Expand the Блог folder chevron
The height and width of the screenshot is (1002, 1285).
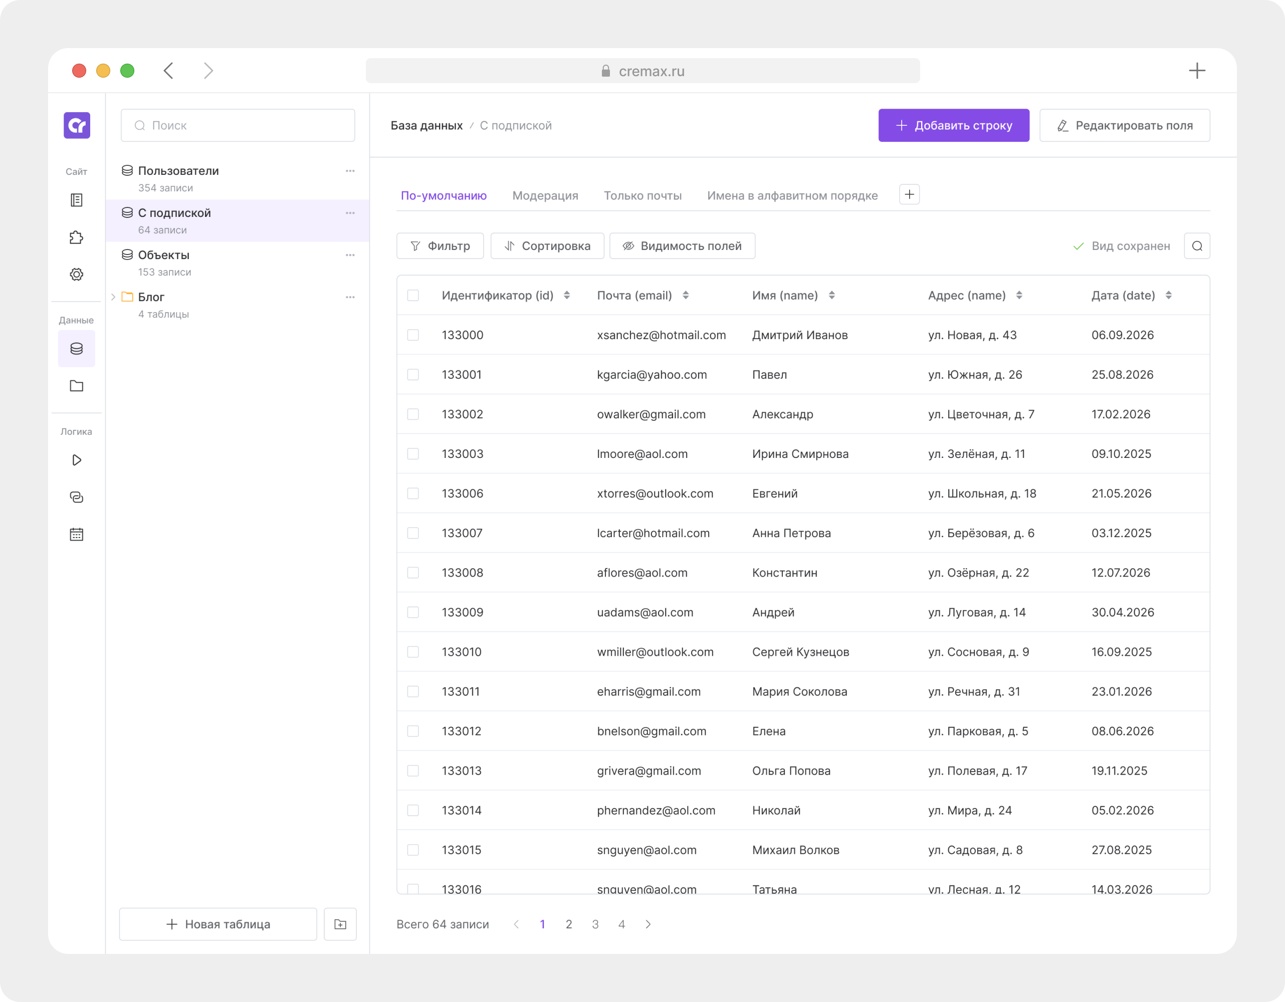(x=113, y=297)
